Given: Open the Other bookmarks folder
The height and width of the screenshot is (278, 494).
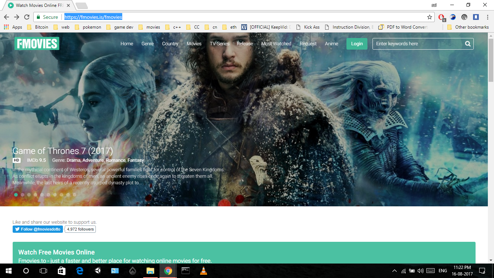Looking at the screenshot, I should tap(468, 27).
